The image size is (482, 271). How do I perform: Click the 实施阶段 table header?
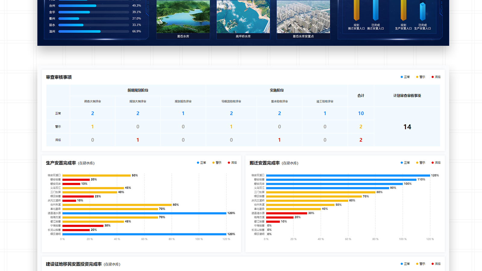pos(277,90)
